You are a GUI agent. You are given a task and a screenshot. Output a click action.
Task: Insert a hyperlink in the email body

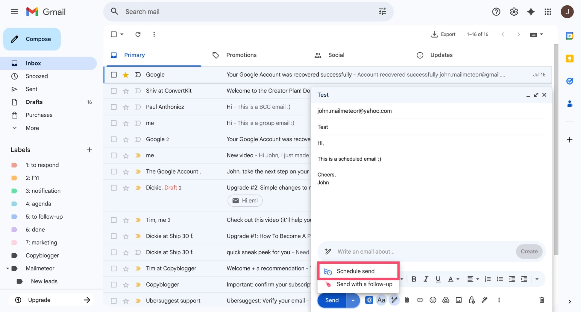[420, 300]
